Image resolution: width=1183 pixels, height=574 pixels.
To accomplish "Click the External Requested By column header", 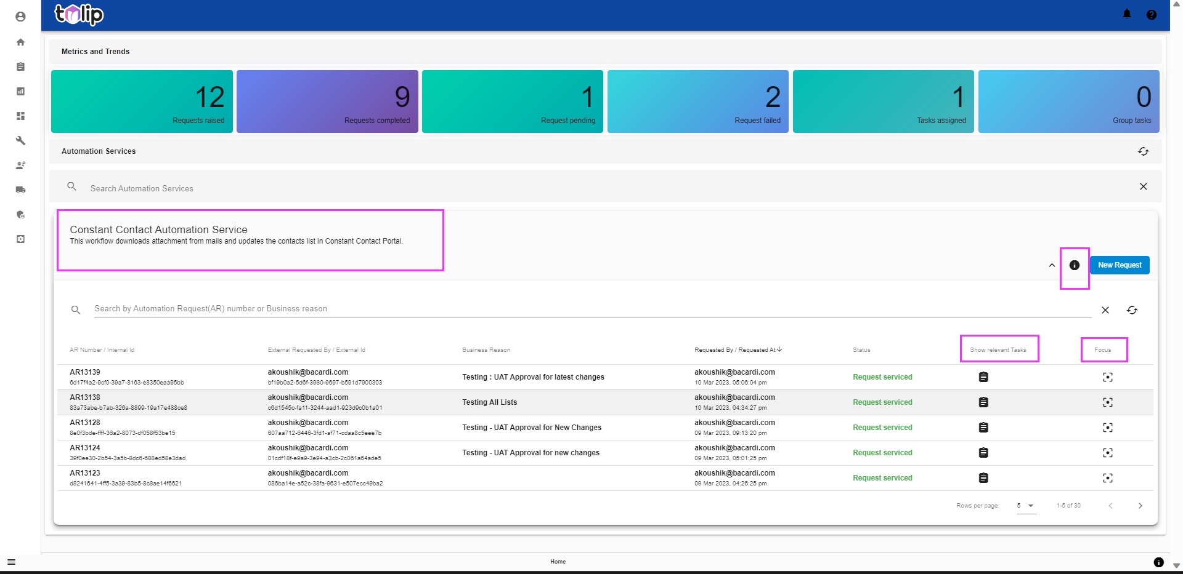I will click(316, 350).
